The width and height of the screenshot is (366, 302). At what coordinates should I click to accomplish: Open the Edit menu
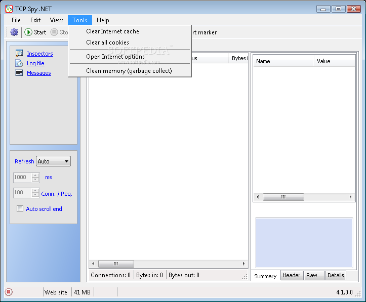pos(35,20)
